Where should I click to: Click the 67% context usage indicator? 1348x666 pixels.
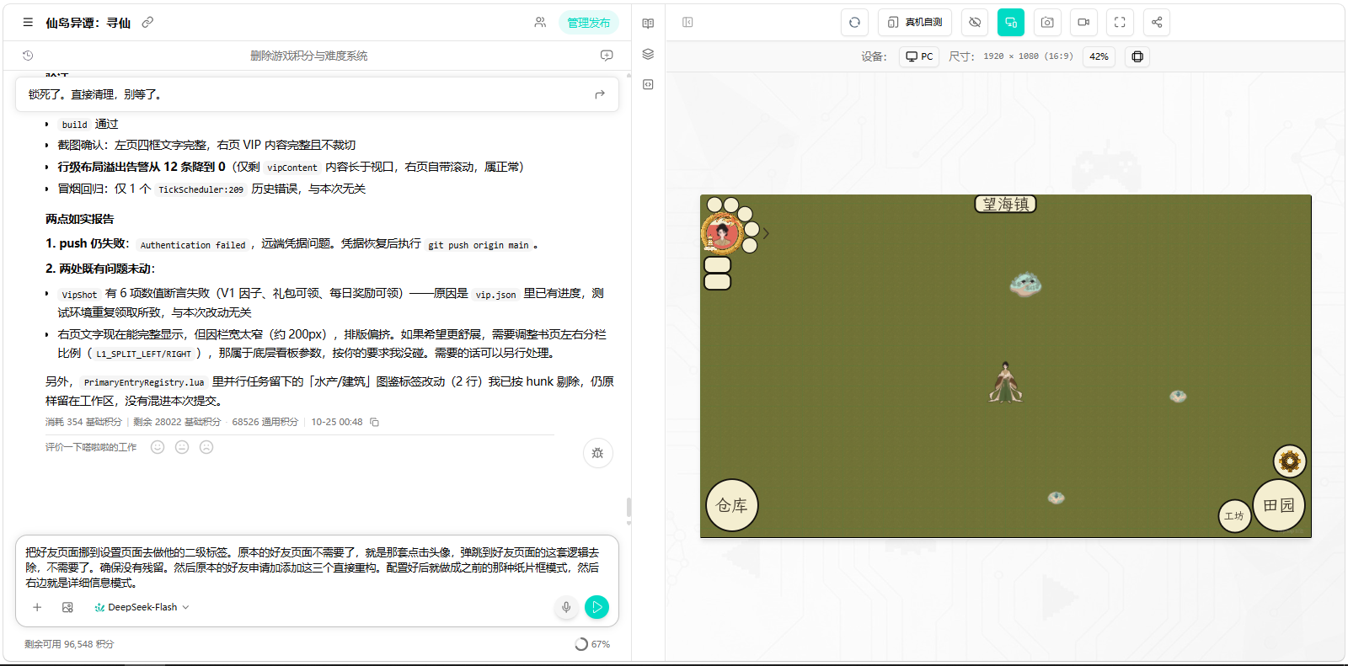[592, 644]
